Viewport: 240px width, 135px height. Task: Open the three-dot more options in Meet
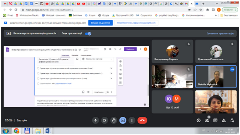point(132,120)
